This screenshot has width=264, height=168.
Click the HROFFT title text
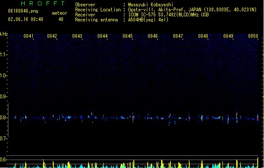point(43,3)
